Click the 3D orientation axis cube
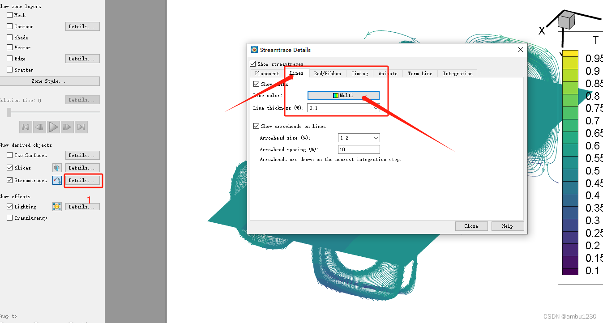603x323 pixels. [x=566, y=20]
